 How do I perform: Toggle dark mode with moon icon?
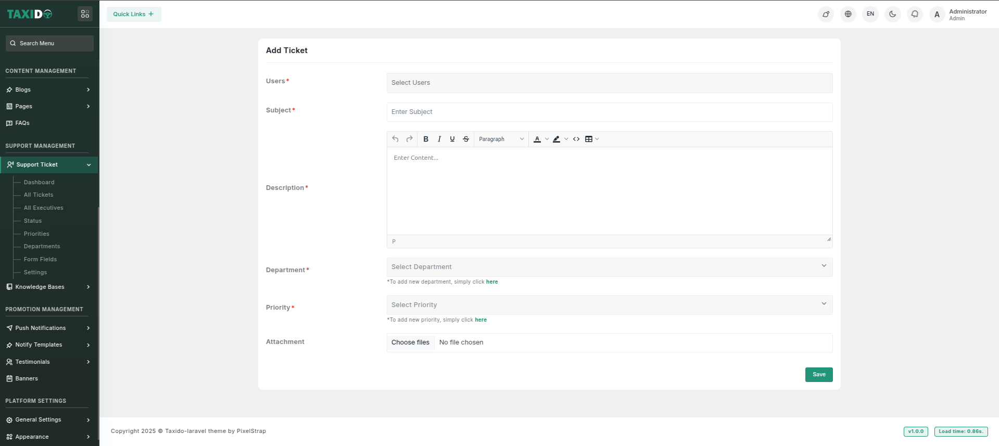[892, 14]
